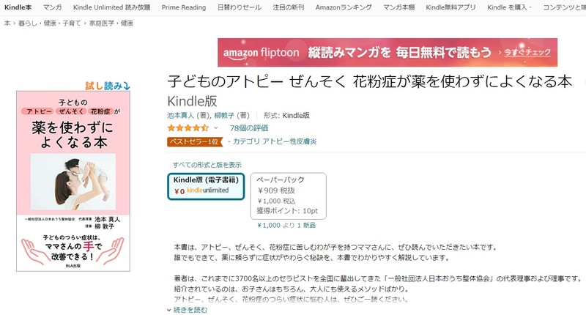Select the Kindle版 (電子書籍) format option
Screen dimensions: 586x315
coord(206,186)
